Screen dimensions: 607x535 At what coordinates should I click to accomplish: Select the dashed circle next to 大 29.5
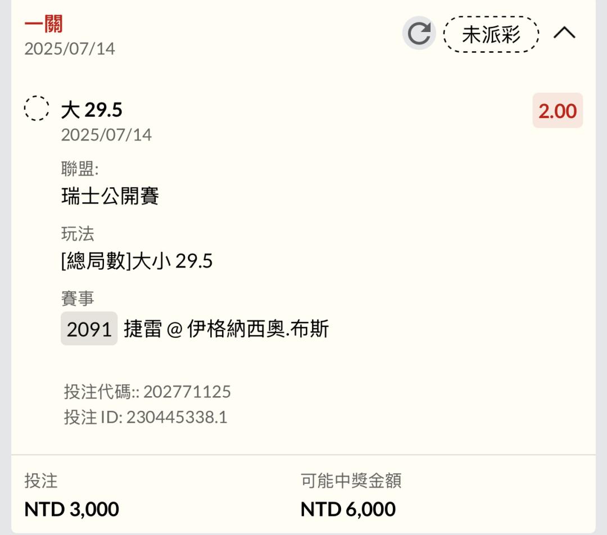tap(37, 108)
